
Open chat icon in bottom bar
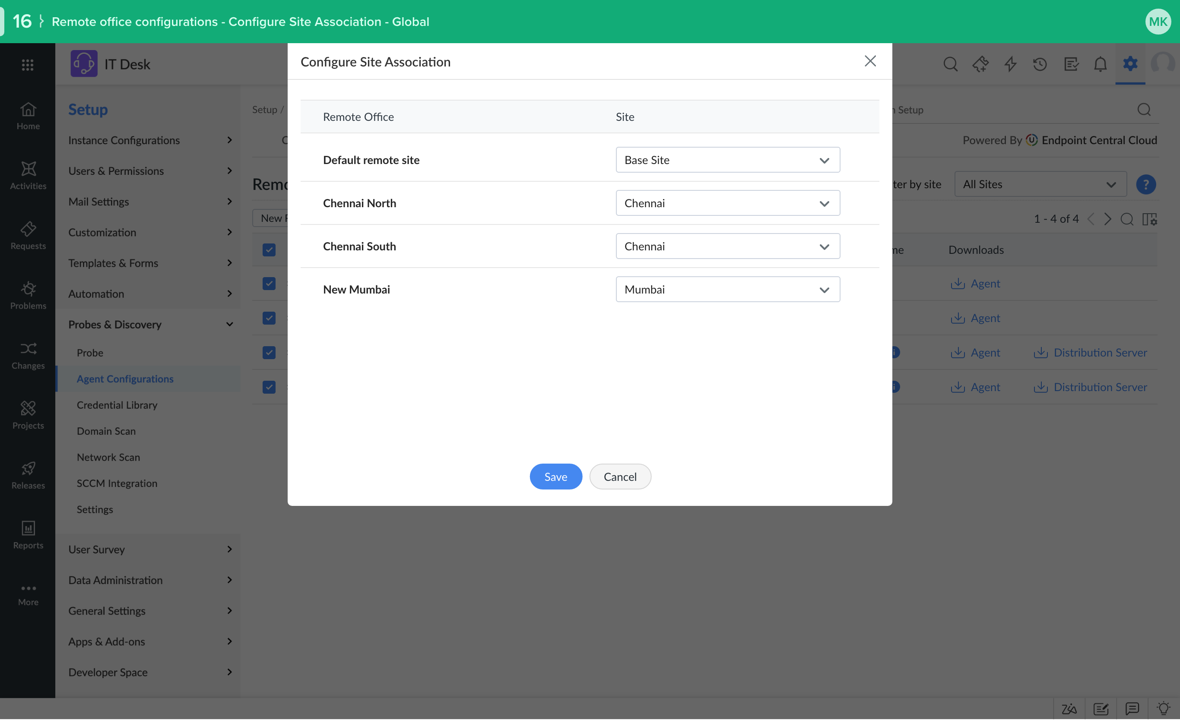(1132, 708)
